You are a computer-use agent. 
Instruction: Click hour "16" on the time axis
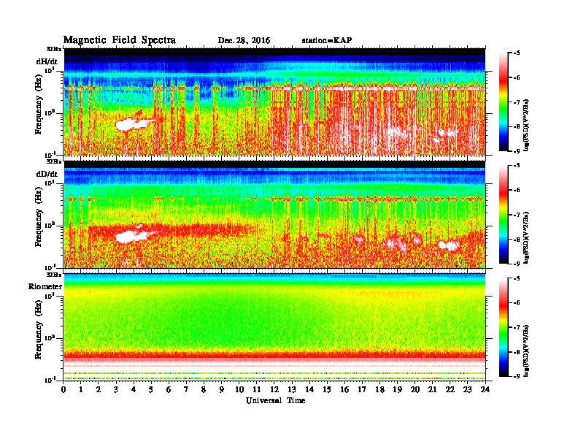coord(344,390)
